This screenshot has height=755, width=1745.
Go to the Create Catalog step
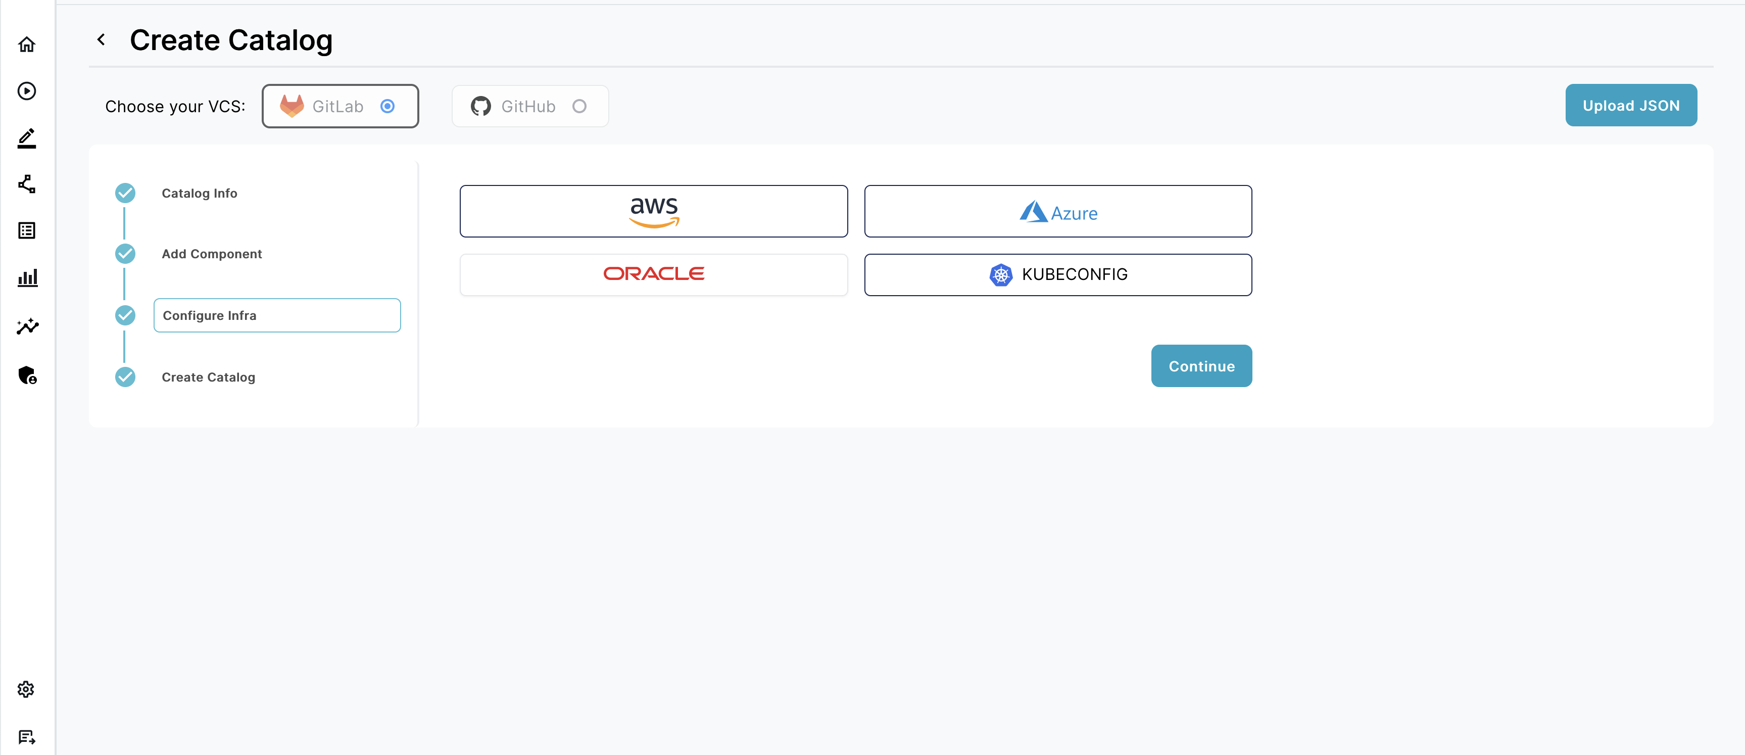click(208, 377)
